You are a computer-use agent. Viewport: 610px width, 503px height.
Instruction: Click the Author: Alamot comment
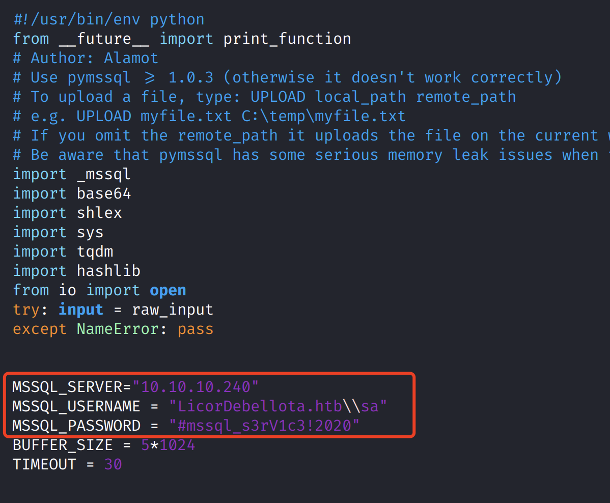(86, 58)
